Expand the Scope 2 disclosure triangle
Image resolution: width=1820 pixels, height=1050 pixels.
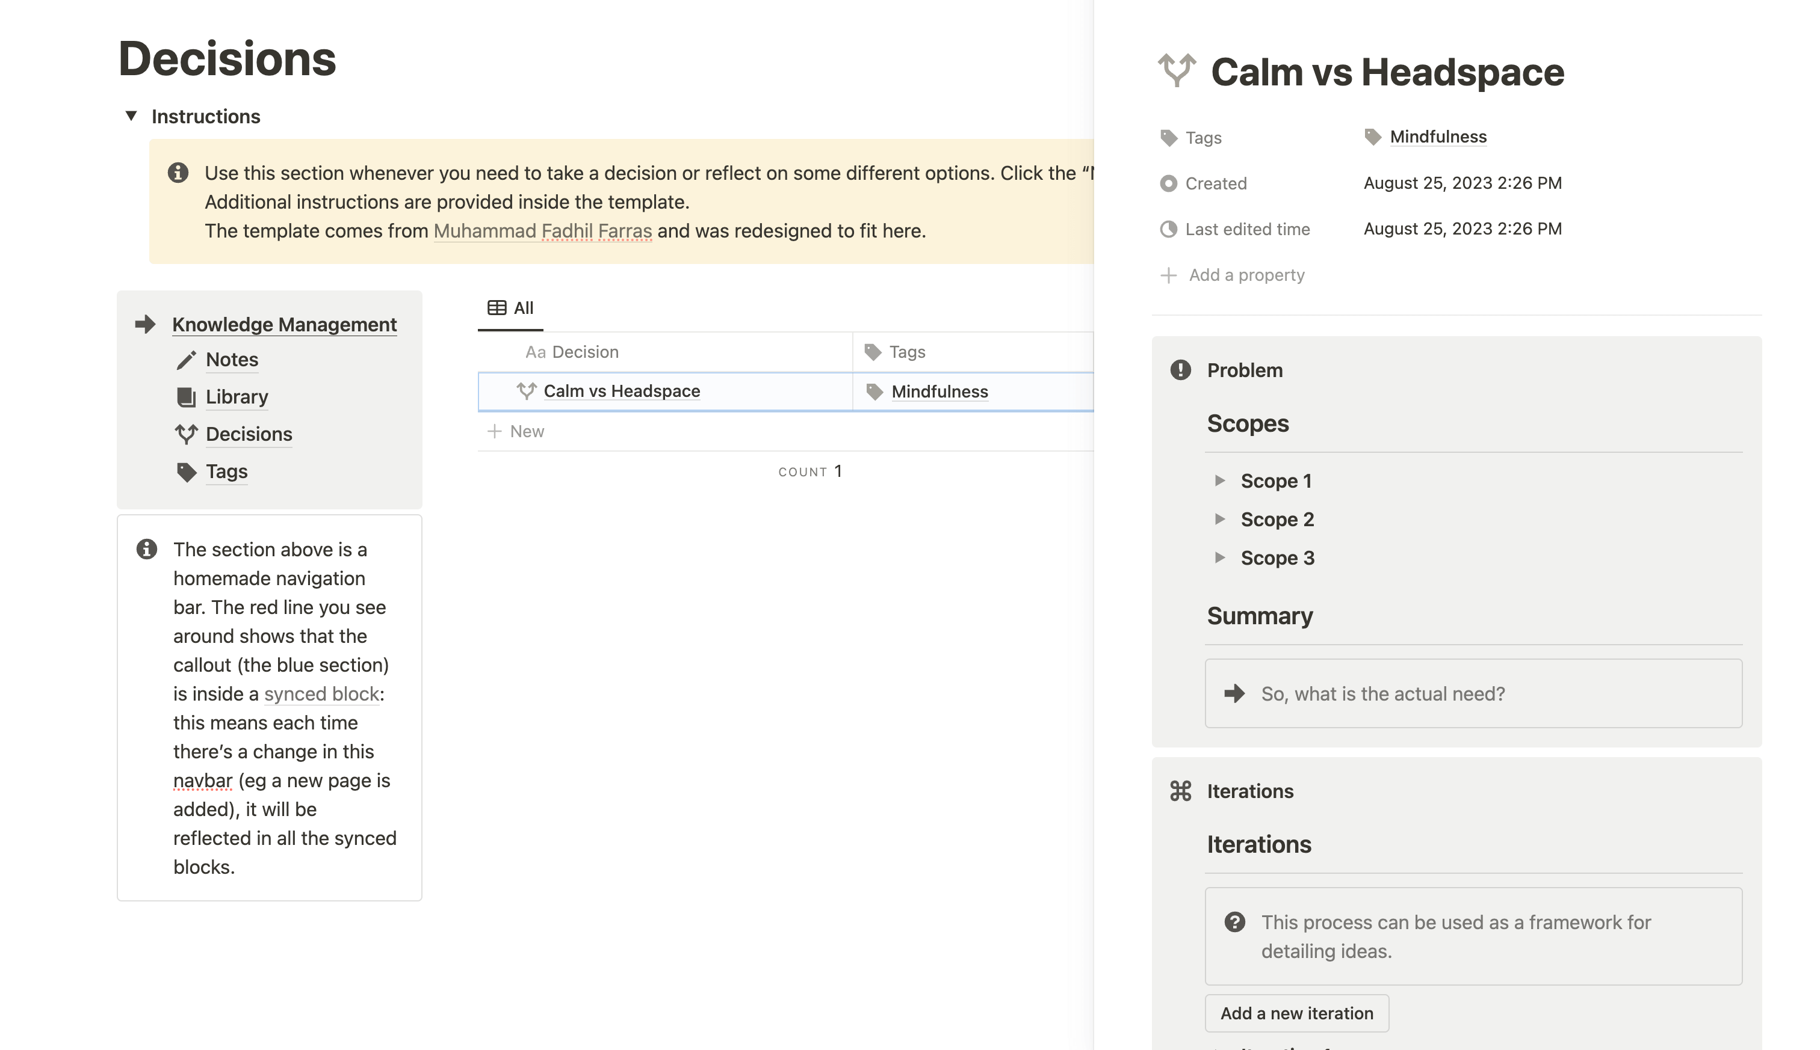(x=1218, y=519)
